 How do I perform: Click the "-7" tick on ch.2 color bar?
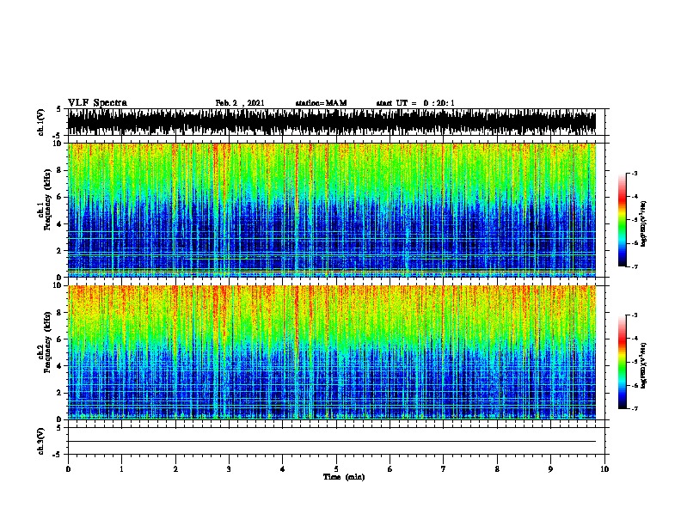click(634, 408)
